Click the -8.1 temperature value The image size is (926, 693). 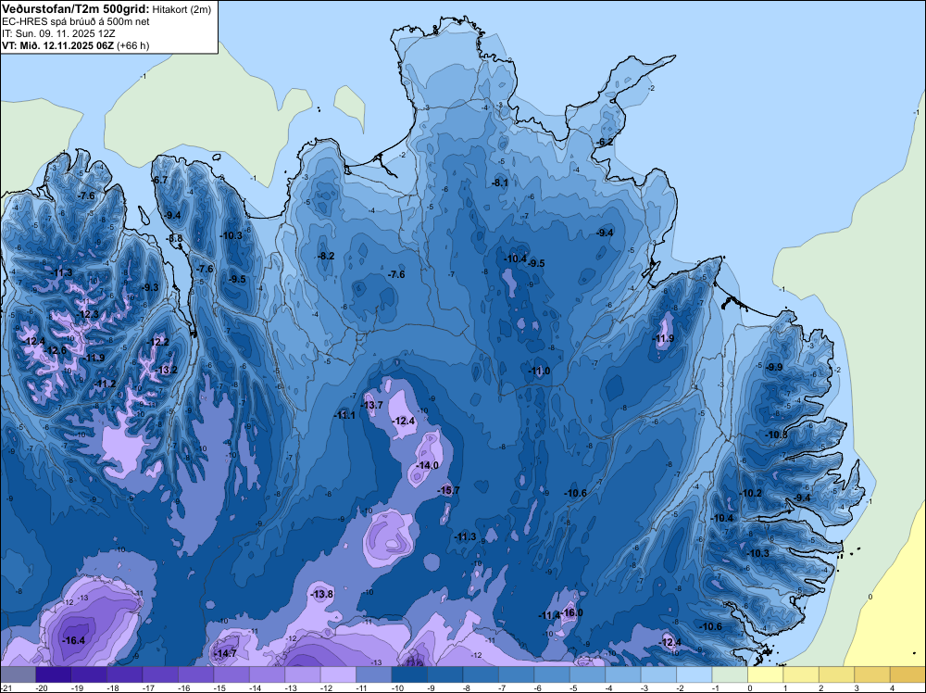click(500, 183)
